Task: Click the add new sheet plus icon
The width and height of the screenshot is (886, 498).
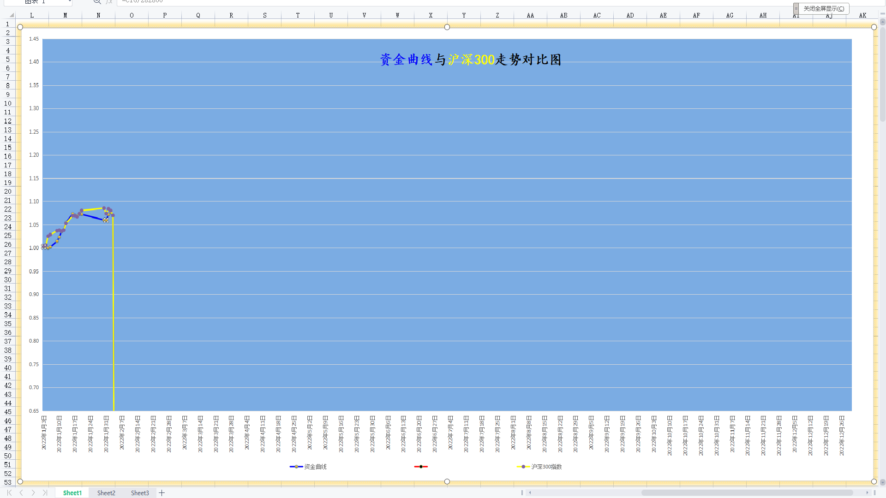Action: 162,493
